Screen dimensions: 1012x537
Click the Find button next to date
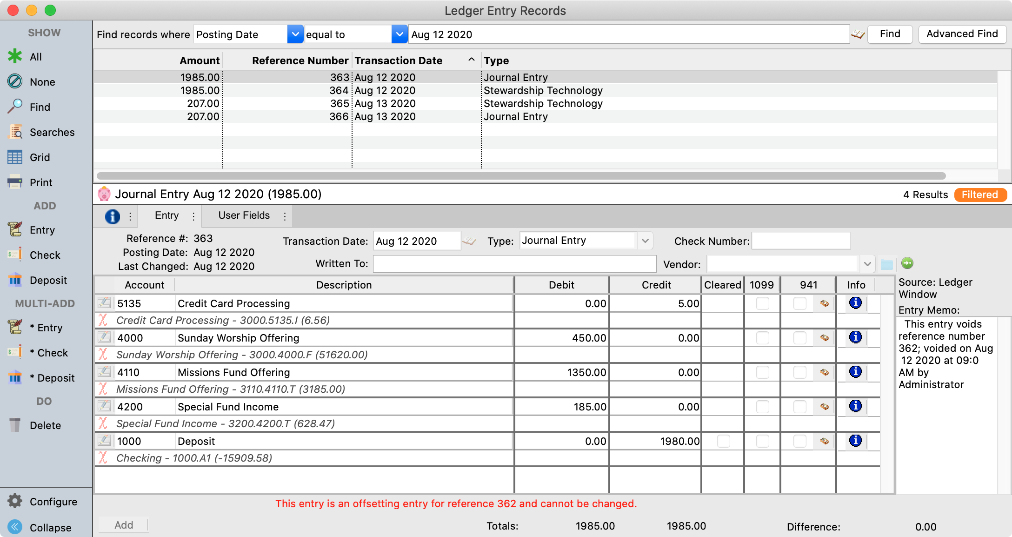click(x=889, y=34)
